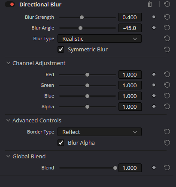Delete the Directional Blur effect via trash icon
Viewport: 176px width, 187px height.
point(150,4)
